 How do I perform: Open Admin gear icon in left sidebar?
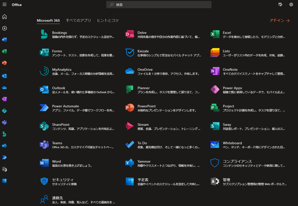pos(4,169)
